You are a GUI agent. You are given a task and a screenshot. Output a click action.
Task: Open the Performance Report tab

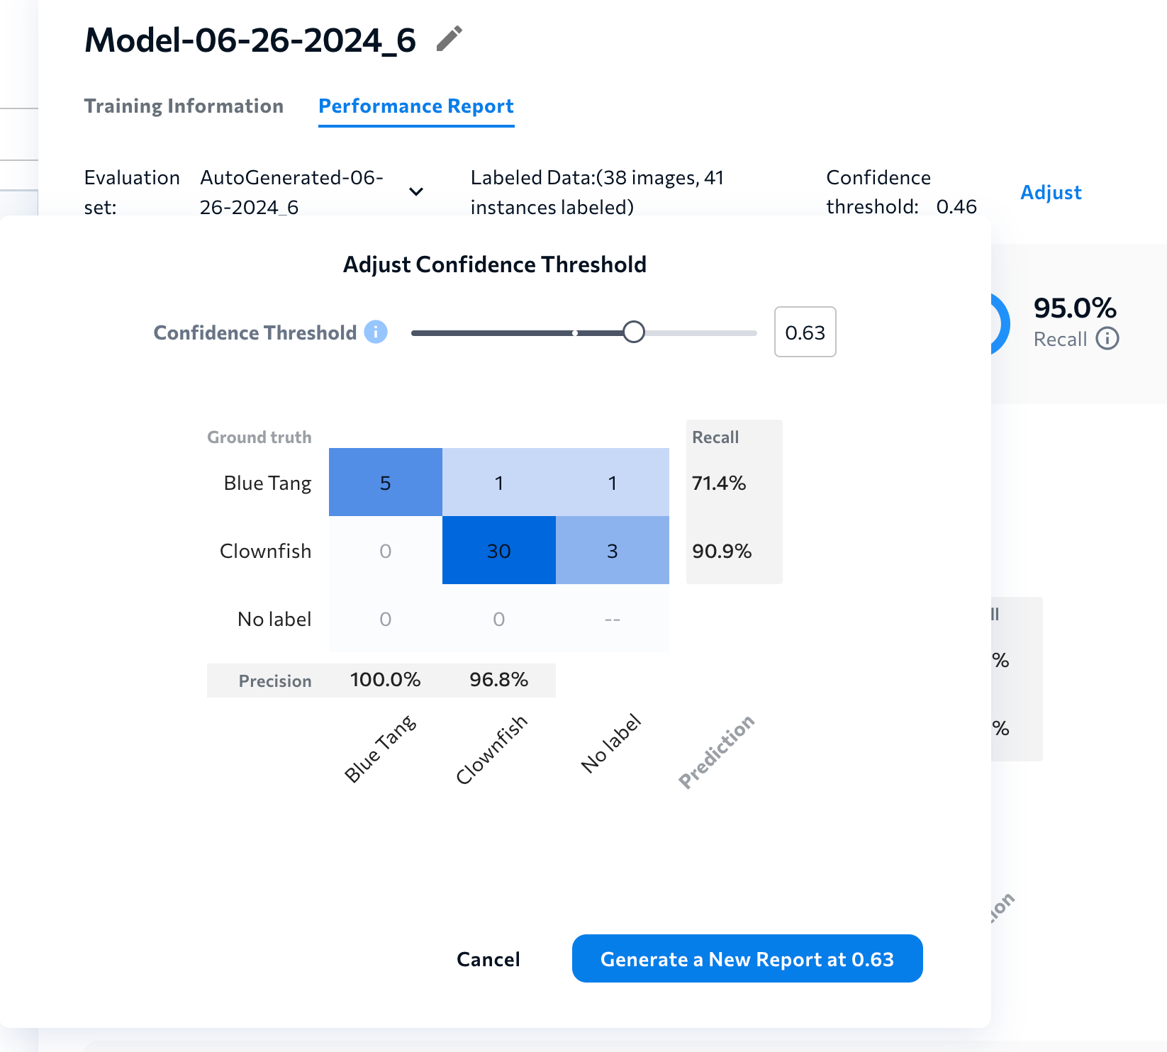pos(416,106)
